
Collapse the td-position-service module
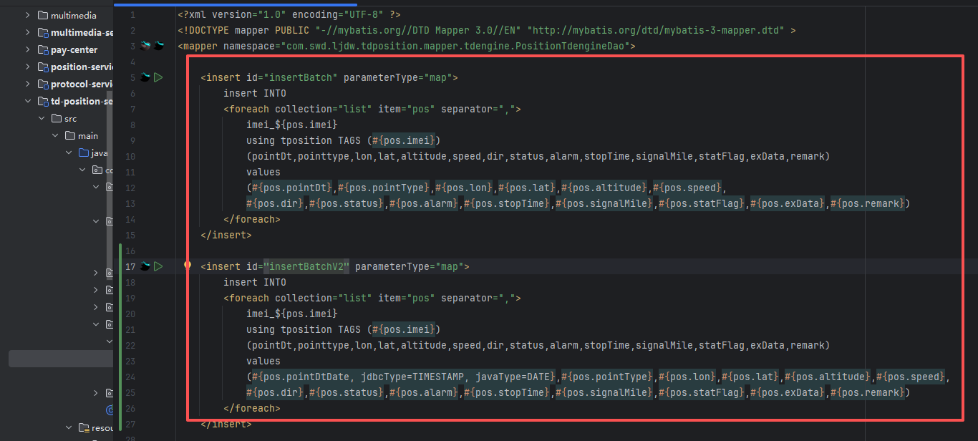point(28,102)
